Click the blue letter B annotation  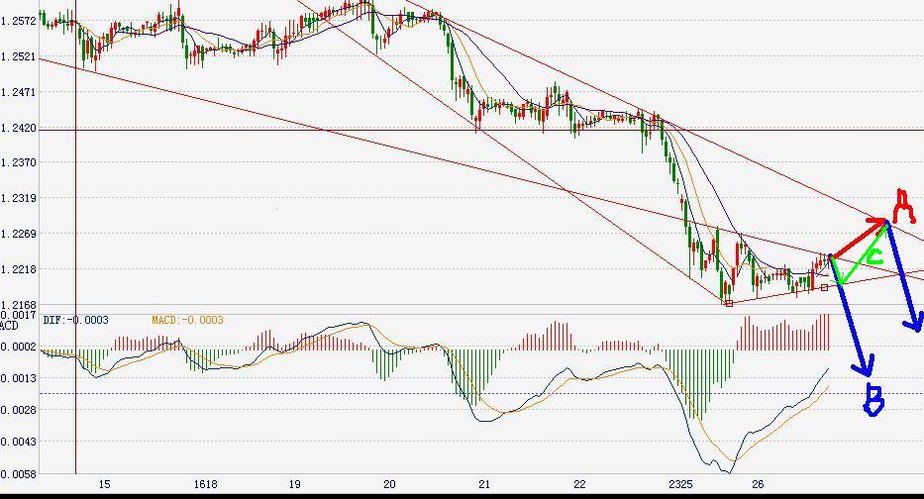[873, 399]
